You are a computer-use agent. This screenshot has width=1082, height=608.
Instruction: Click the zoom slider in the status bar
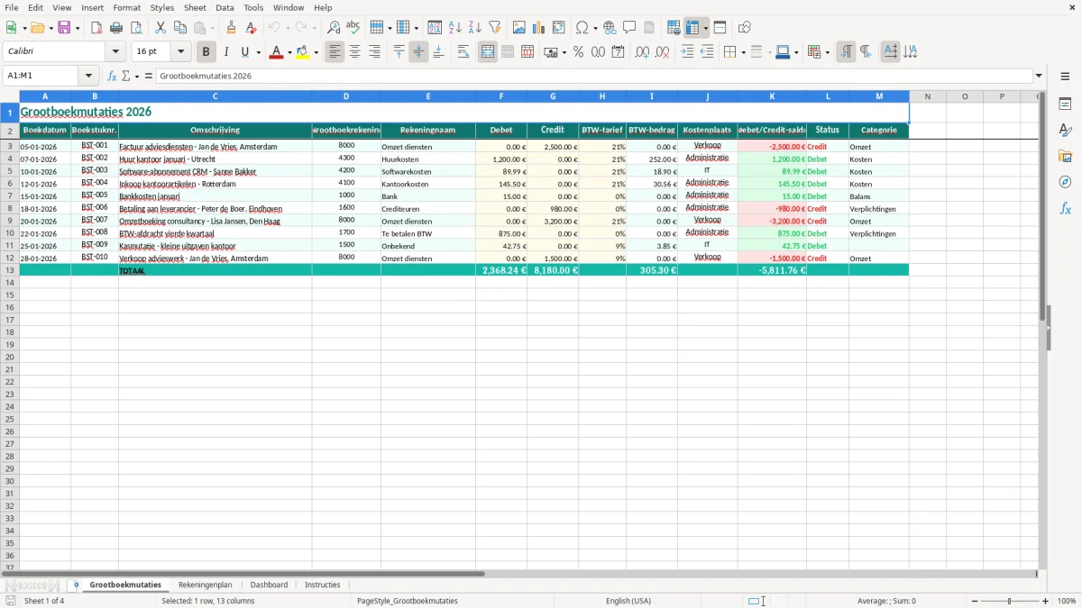(x=1009, y=601)
